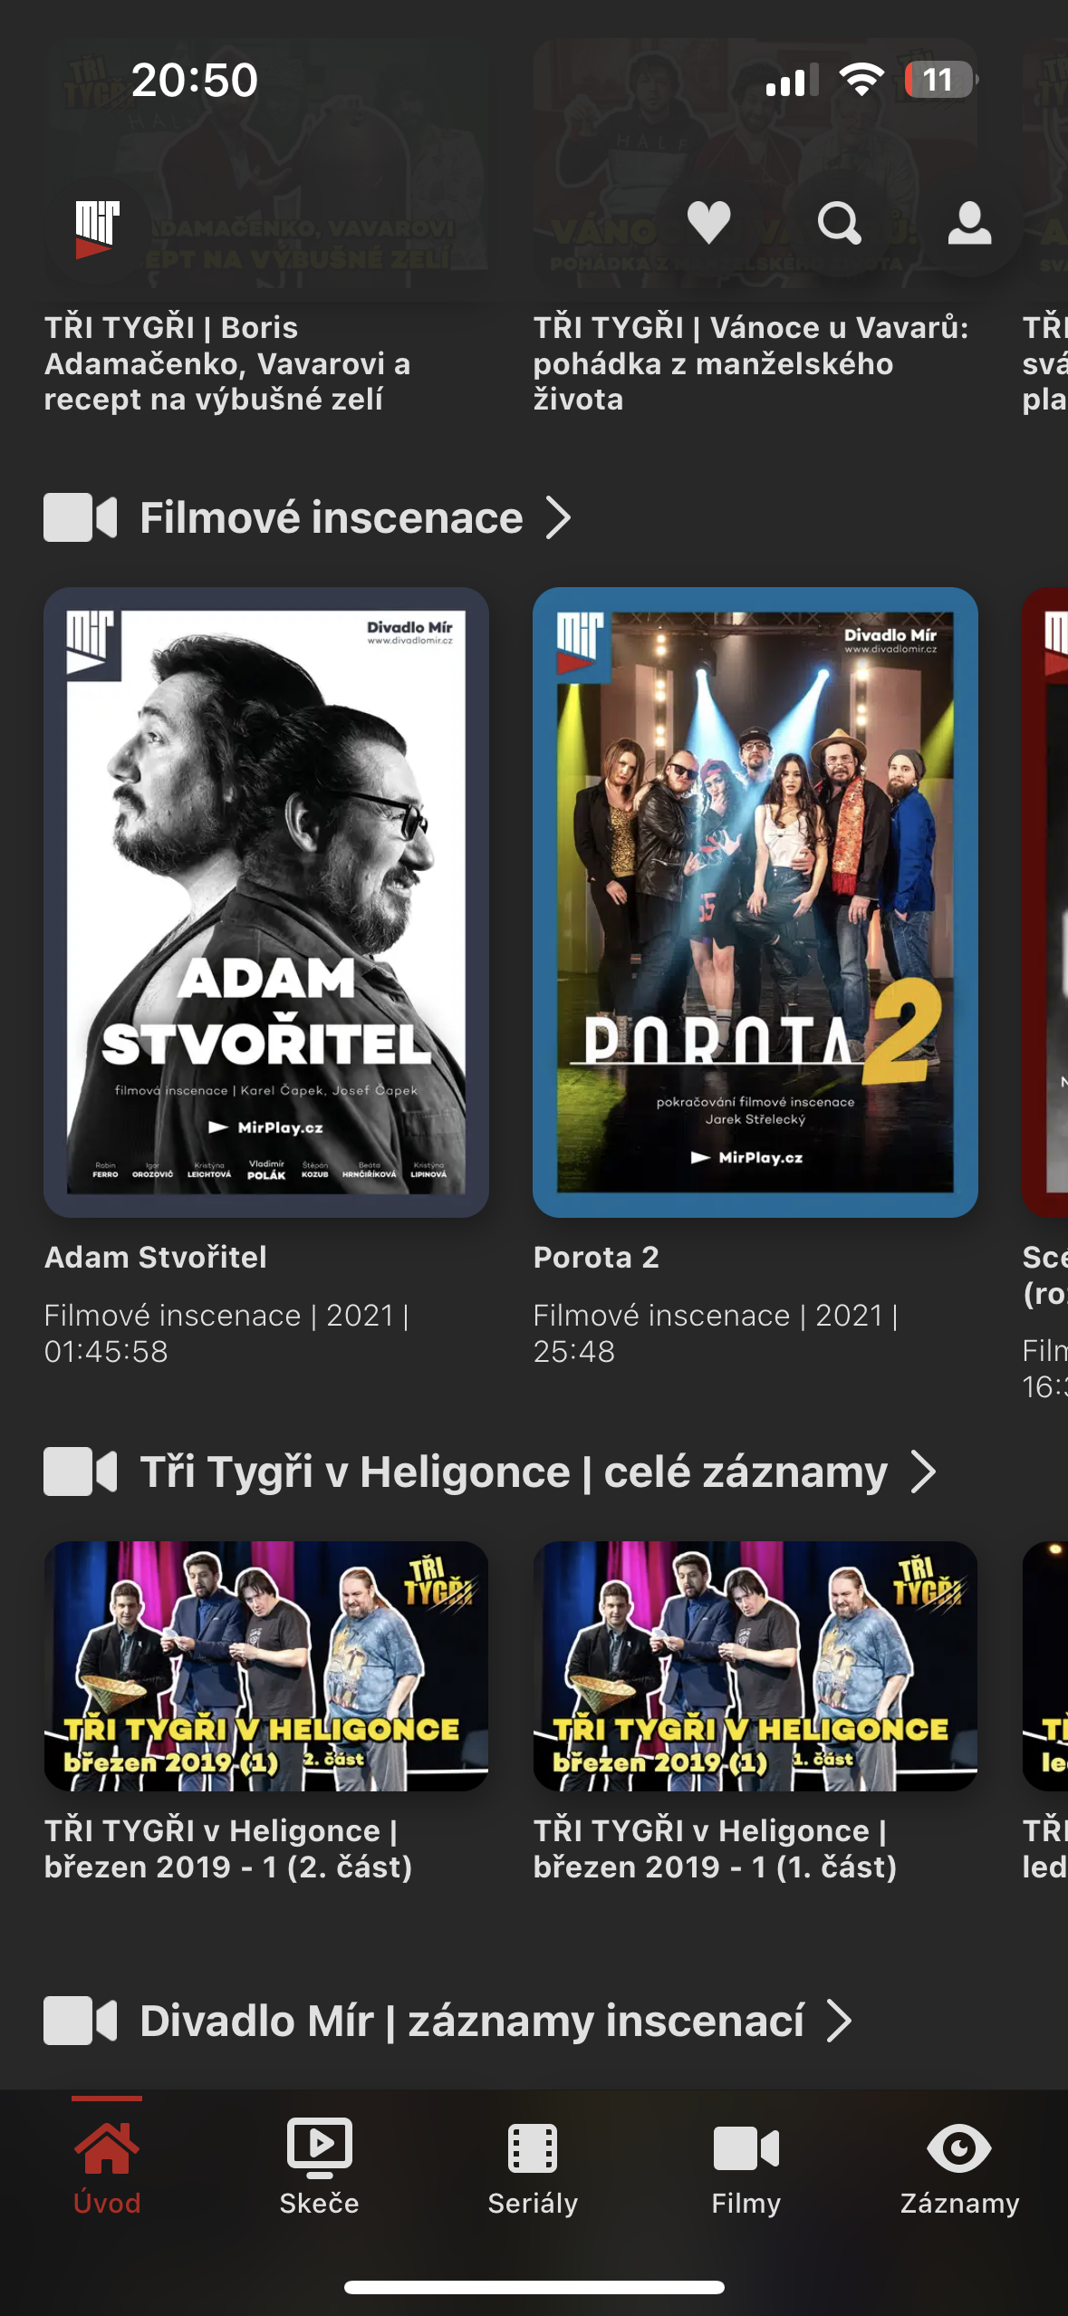Click camera icon beside Tři Tygři v Heligonce
This screenshot has height=2316, width=1068.
[x=81, y=1471]
